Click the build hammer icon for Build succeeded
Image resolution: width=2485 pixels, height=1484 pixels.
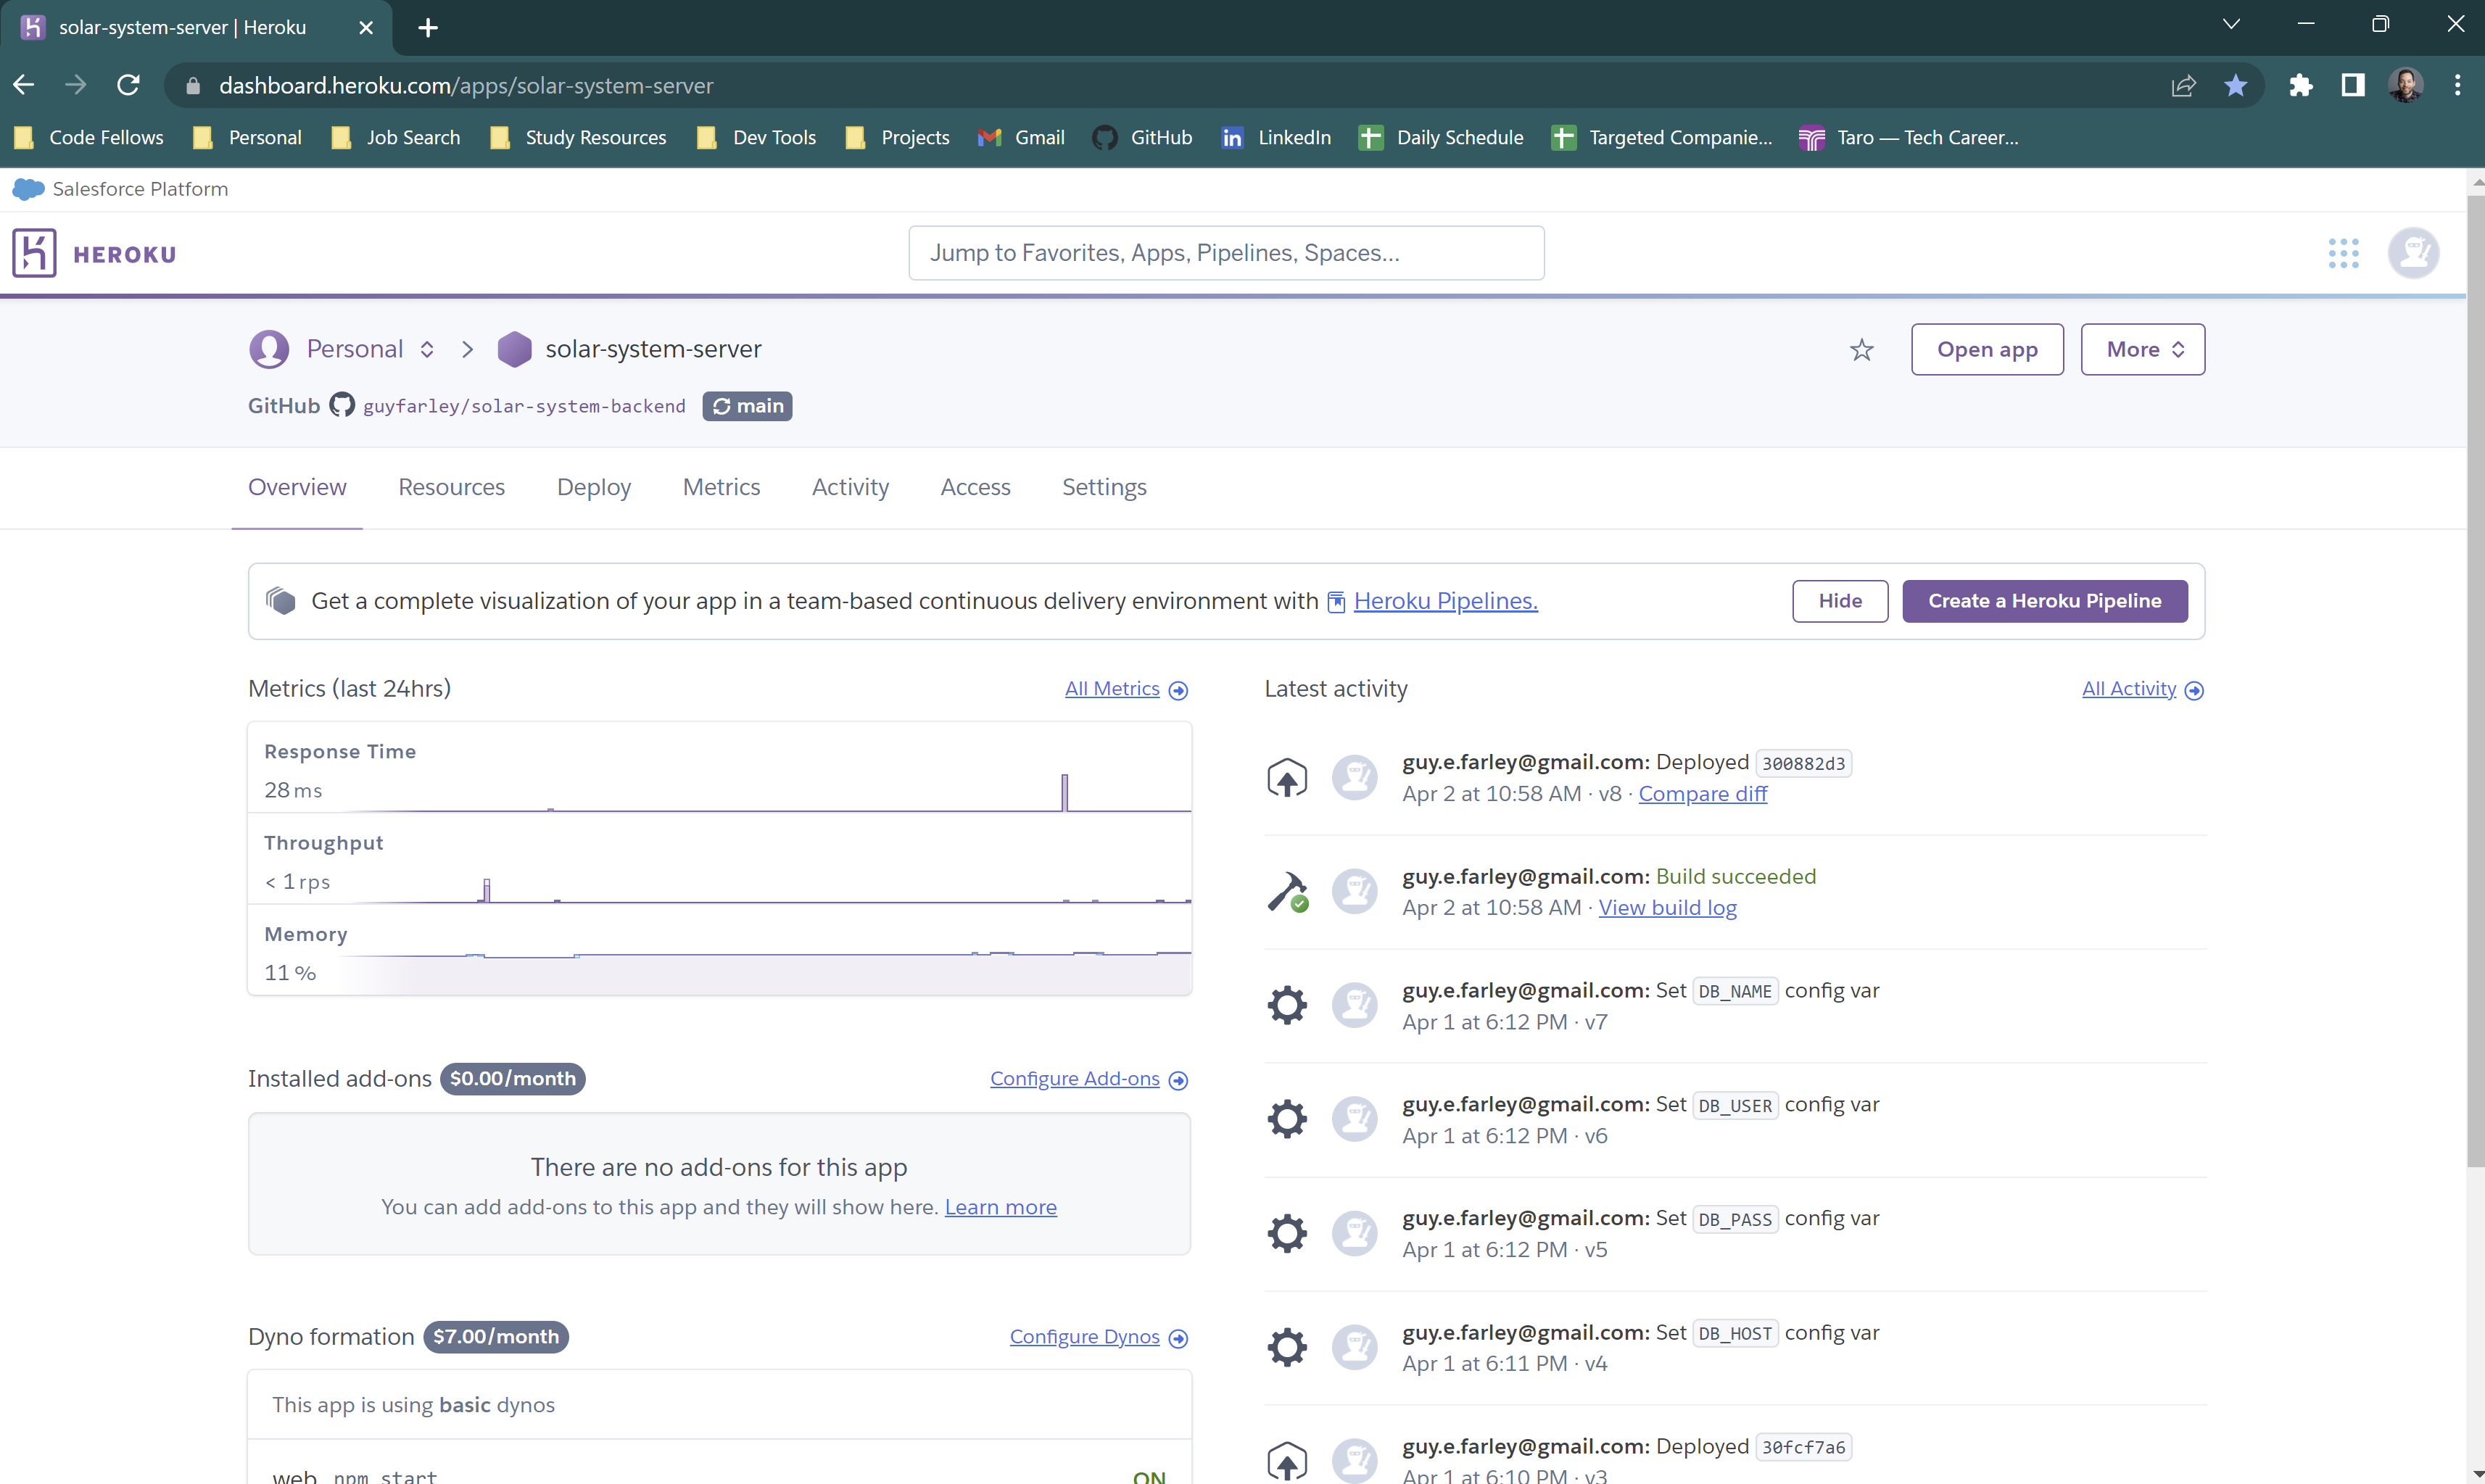tap(1287, 892)
